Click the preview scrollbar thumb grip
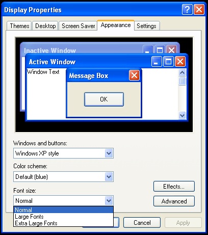208x235 pixels. (x=182, y=81)
